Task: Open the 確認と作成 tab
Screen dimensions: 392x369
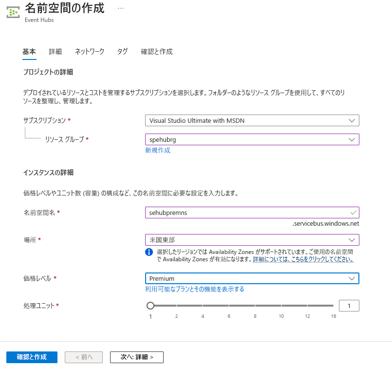Action: point(157,52)
